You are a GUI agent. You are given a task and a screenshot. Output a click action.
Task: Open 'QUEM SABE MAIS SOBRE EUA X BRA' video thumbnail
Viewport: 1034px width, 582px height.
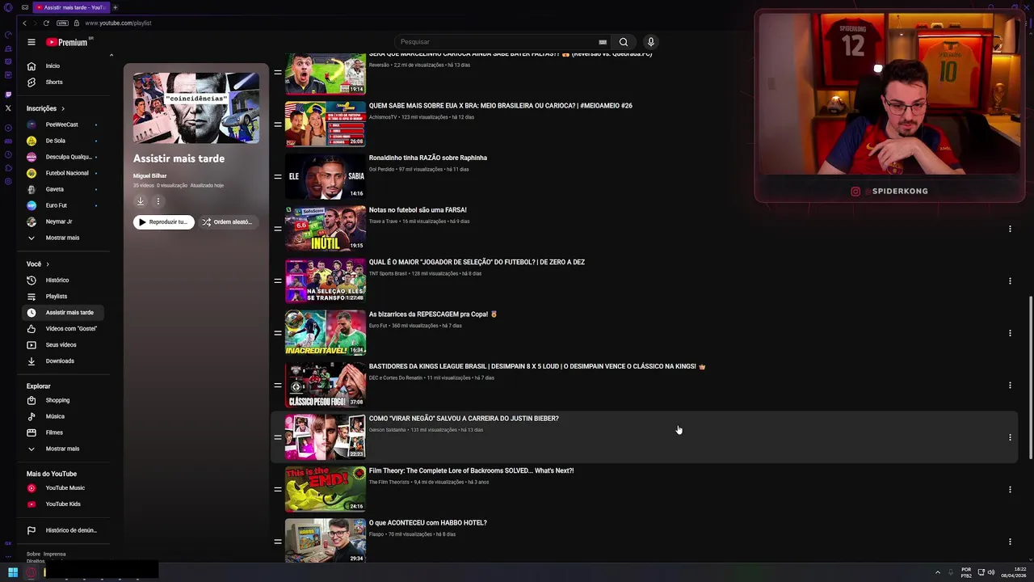[325, 124]
